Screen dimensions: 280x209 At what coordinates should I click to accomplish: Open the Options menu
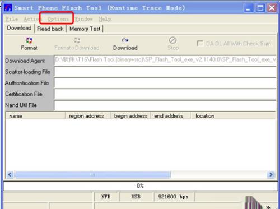tap(58, 19)
